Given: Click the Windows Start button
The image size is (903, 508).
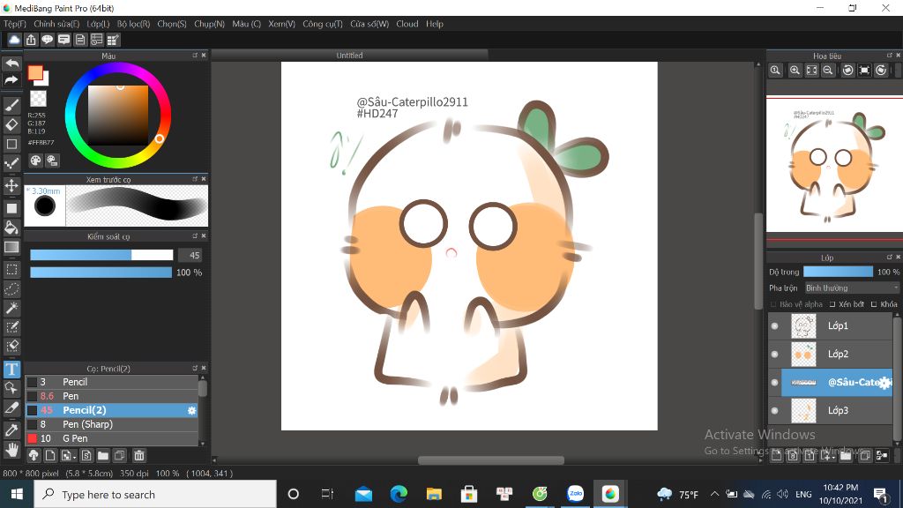Looking at the screenshot, I should pyautogui.click(x=17, y=494).
